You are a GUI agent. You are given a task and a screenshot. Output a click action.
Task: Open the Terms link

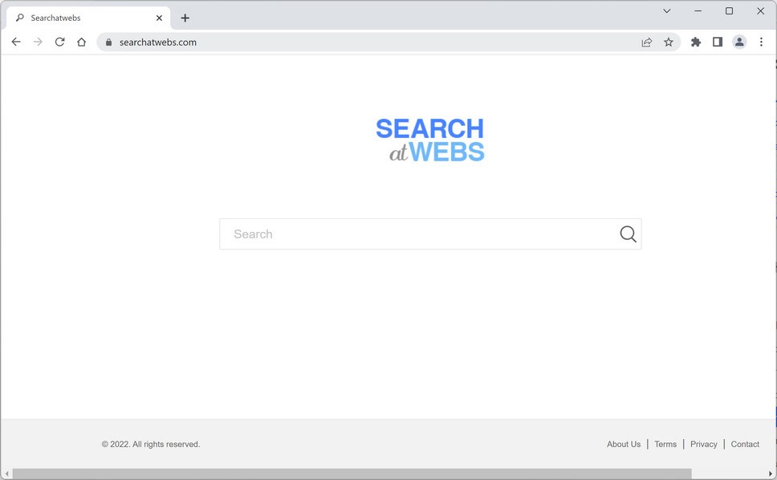point(665,445)
